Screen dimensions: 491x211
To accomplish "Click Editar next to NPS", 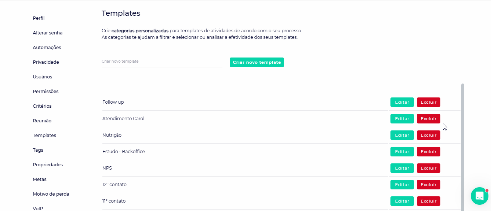I will 402,168.
